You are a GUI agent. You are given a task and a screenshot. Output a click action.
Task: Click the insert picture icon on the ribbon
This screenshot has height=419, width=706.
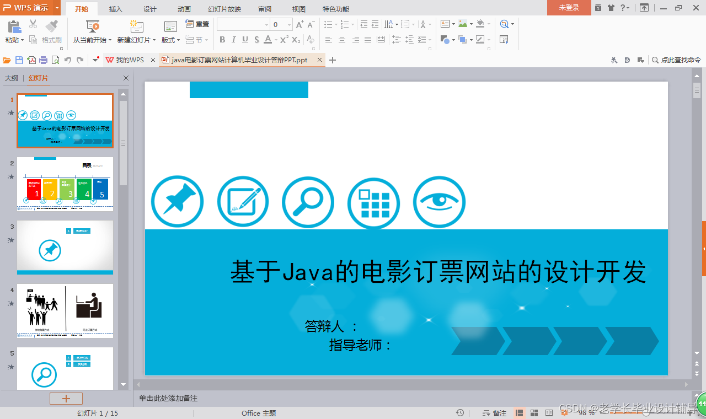(463, 24)
